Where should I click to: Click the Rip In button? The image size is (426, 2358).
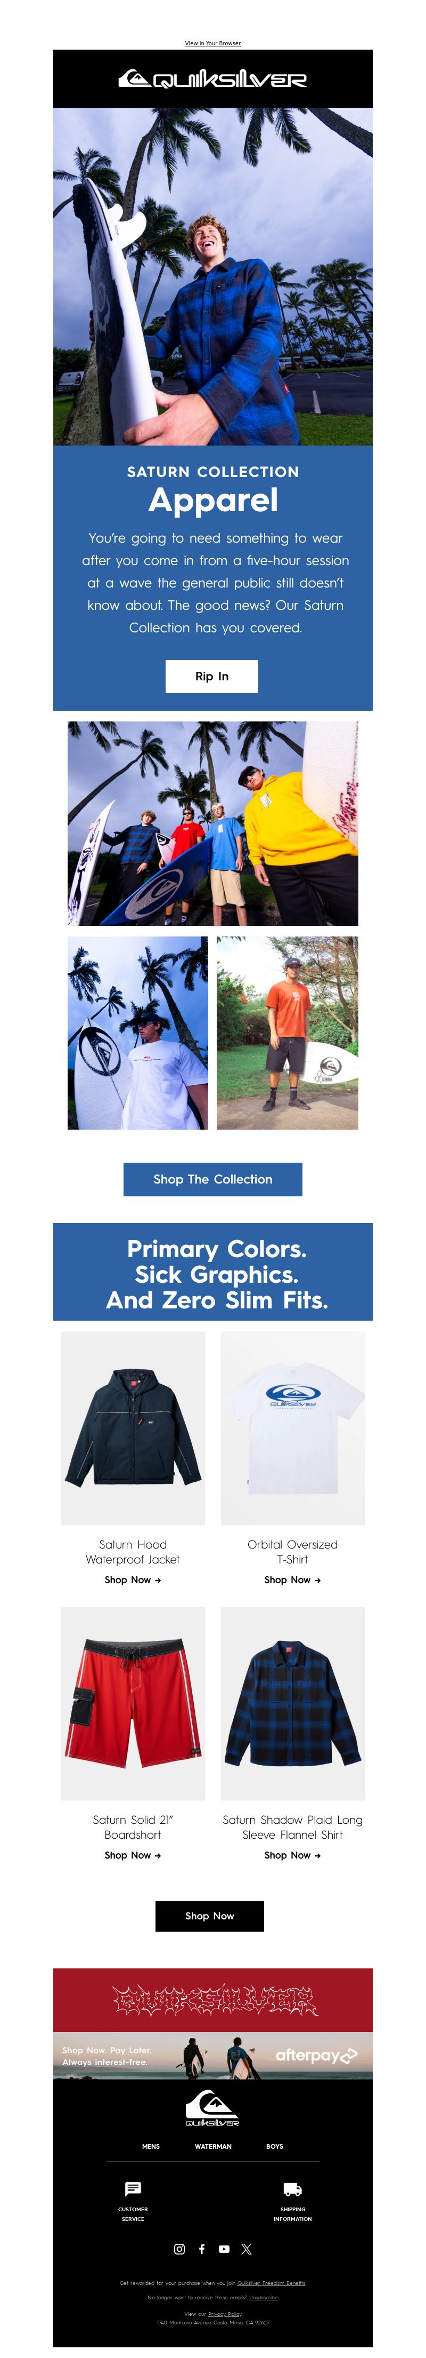point(212,677)
